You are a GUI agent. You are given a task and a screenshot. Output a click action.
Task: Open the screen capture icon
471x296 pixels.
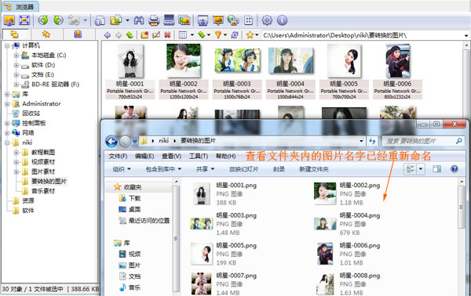tap(203, 20)
